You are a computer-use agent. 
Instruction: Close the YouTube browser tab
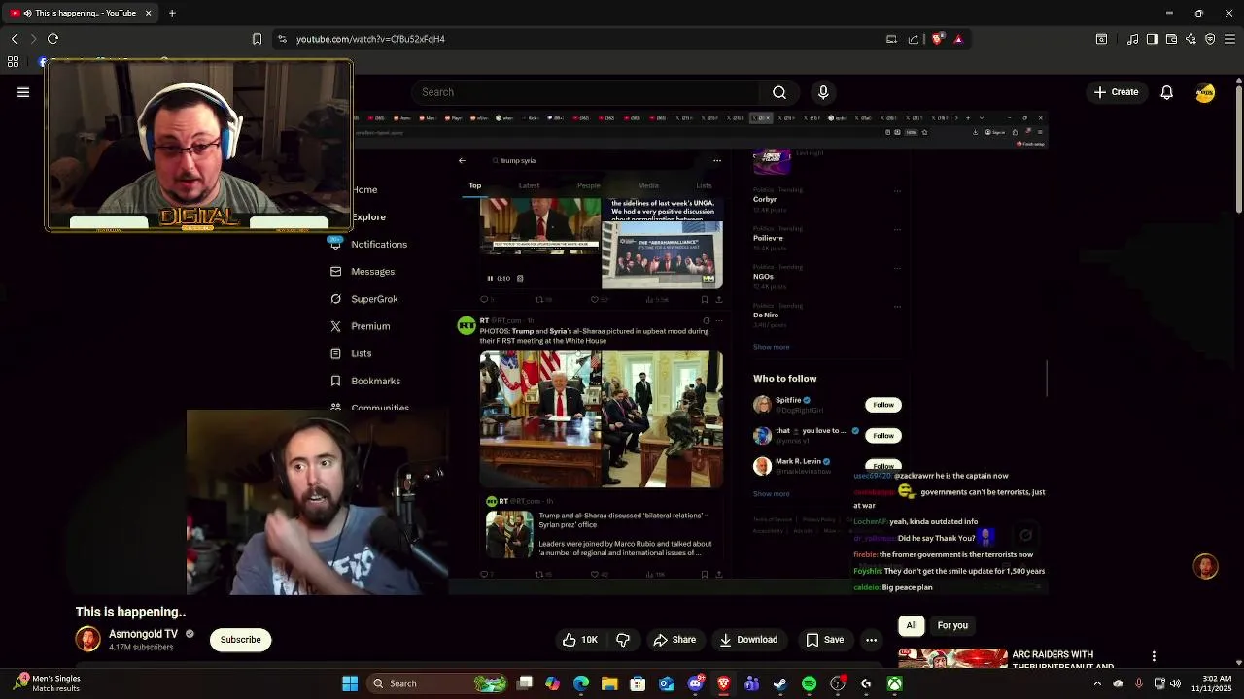coord(148,13)
